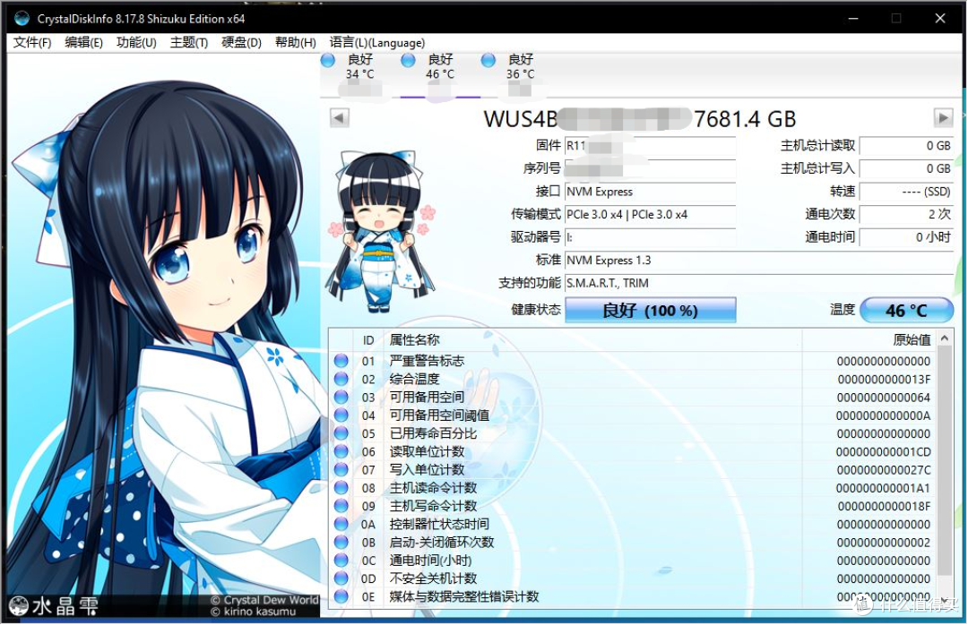Click the 序列号 serial number field
Screen dimensions: 968x625
click(x=650, y=168)
